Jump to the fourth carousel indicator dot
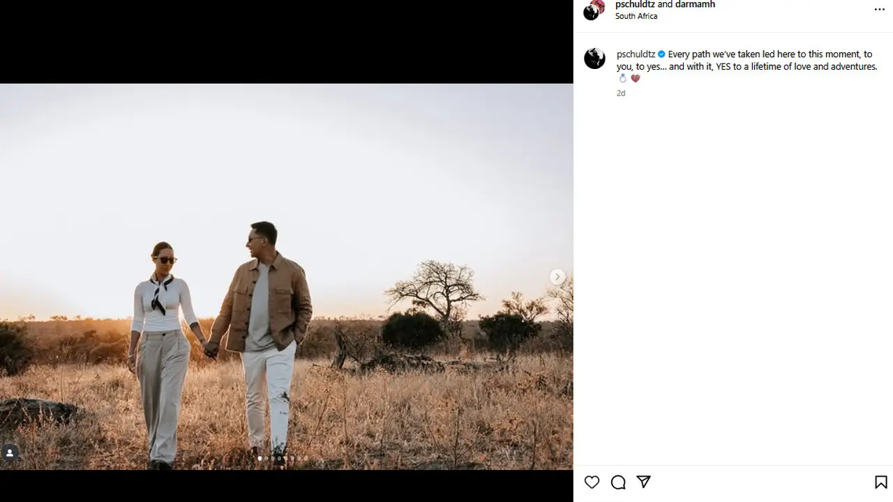This screenshot has height=502, width=893. point(279,458)
